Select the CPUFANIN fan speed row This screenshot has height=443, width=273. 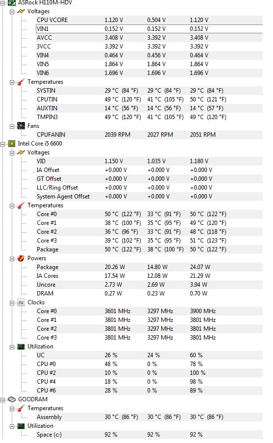click(x=149, y=134)
